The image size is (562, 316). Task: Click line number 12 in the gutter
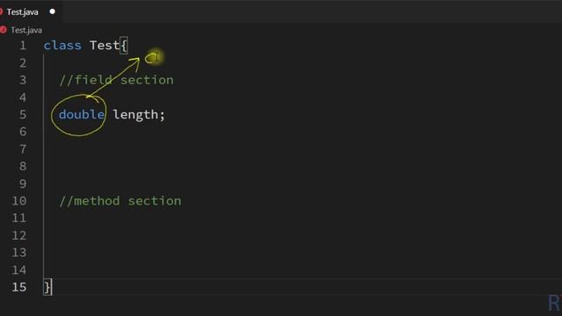19,235
